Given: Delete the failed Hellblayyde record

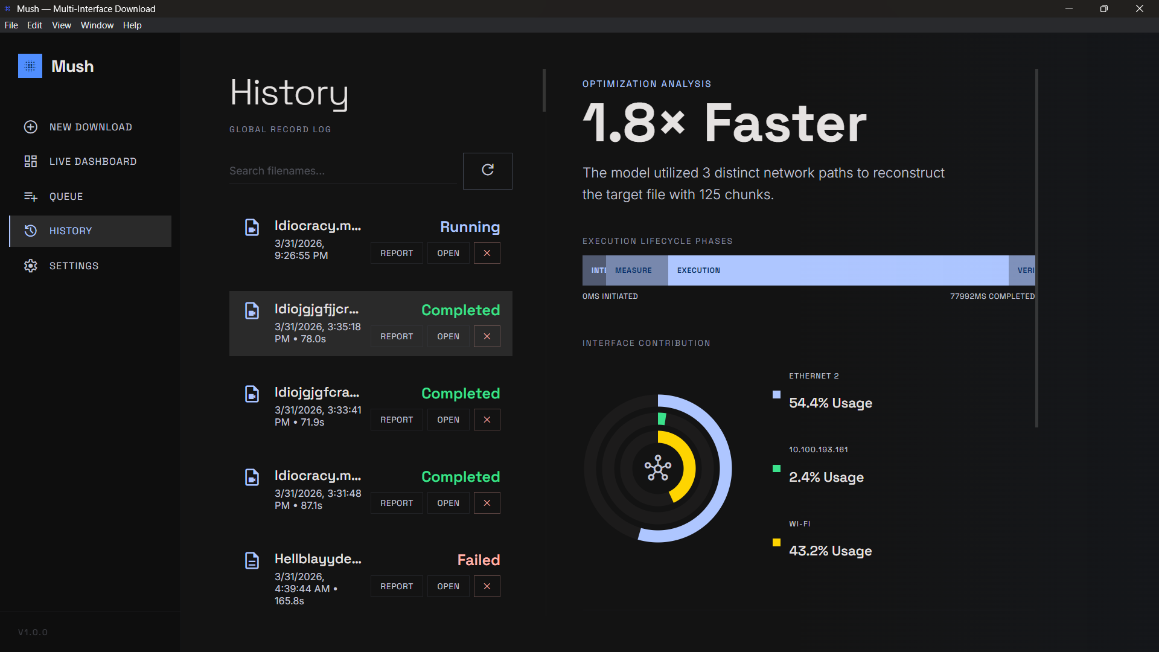Looking at the screenshot, I should pos(487,586).
